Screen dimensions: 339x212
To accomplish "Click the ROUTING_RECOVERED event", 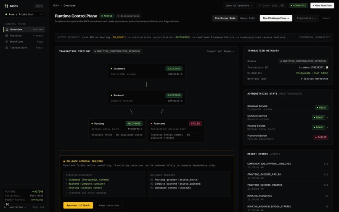I will [x=288, y=198].
